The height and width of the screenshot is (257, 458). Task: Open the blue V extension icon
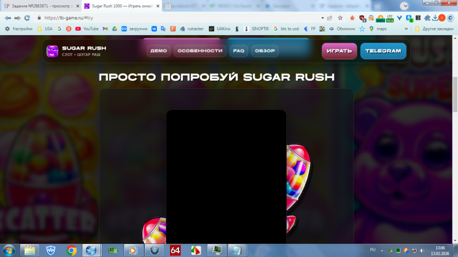tap(400, 18)
